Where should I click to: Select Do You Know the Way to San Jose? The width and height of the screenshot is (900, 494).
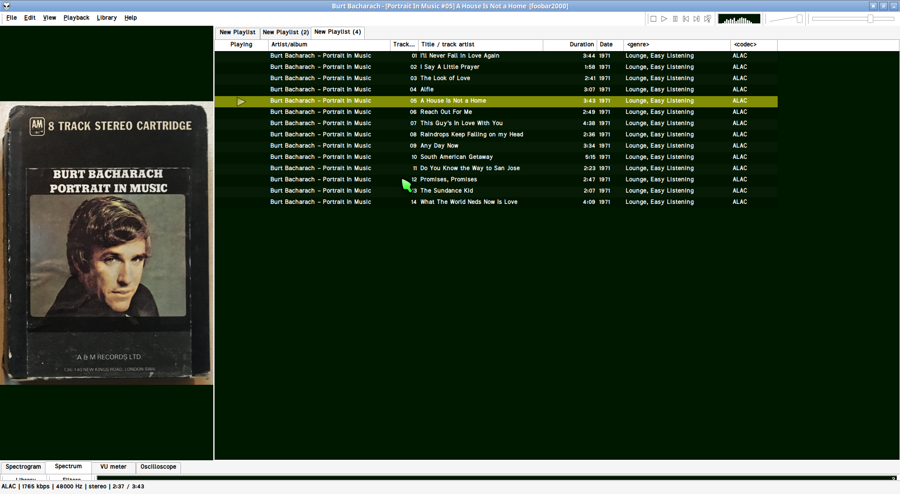[x=496, y=168]
